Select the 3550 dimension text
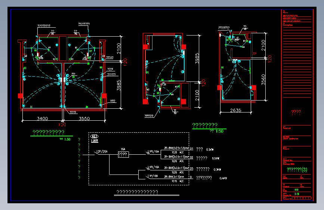 pos(84,118)
